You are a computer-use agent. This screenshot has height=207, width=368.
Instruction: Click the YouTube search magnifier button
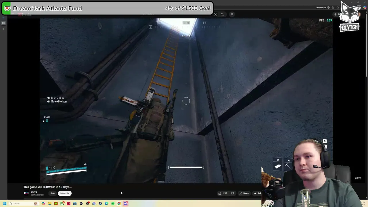click(x=222, y=14)
